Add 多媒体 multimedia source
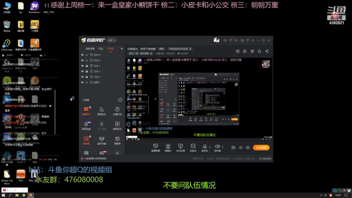The width and height of the screenshot is (352, 198). (193, 148)
